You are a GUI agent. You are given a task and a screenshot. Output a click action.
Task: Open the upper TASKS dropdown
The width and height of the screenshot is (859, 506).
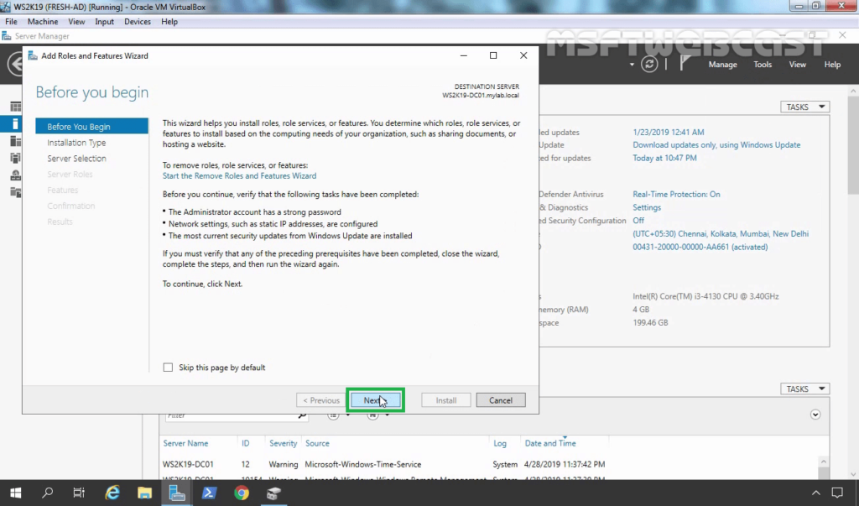(x=804, y=107)
